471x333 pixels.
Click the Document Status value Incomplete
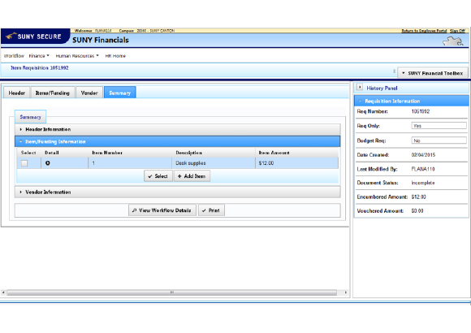pyautogui.click(x=423, y=183)
